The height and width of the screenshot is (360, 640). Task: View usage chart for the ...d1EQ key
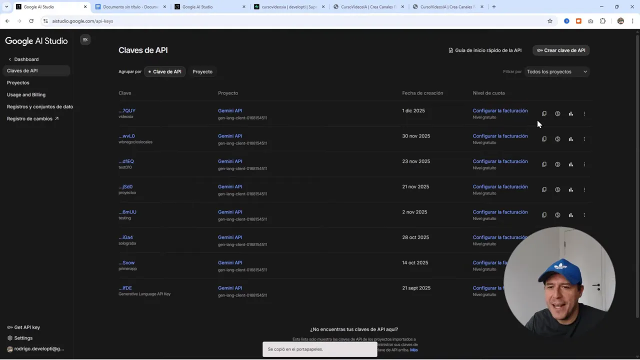[x=570, y=164]
